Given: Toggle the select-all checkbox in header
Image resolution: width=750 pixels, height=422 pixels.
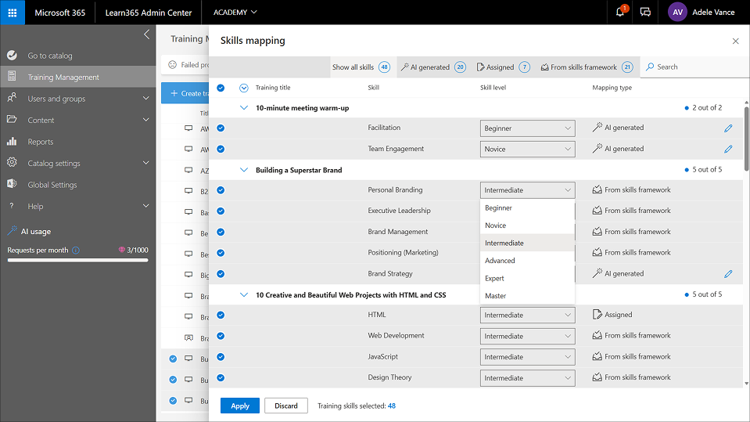Looking at the screenshot, I should [221, 88].
